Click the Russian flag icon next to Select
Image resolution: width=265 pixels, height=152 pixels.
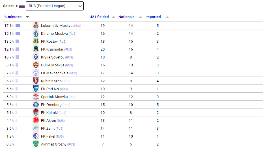(22, 6)
